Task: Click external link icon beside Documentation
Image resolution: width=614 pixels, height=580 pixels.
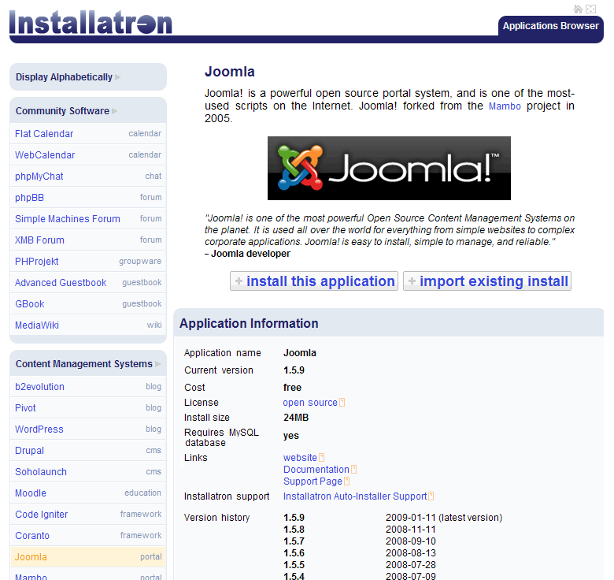Action: 354,469
